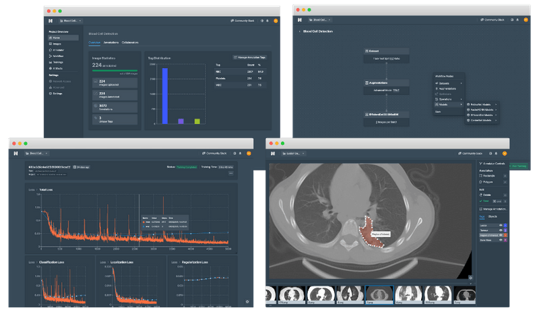539x314 pixels.
Task: Open the project dropdown in the dashboard window
Action: click(x=71, y=21)
